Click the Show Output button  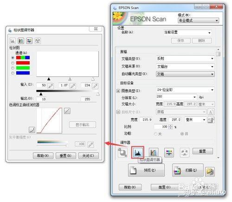pyautogui.click(x=83, y=125)
